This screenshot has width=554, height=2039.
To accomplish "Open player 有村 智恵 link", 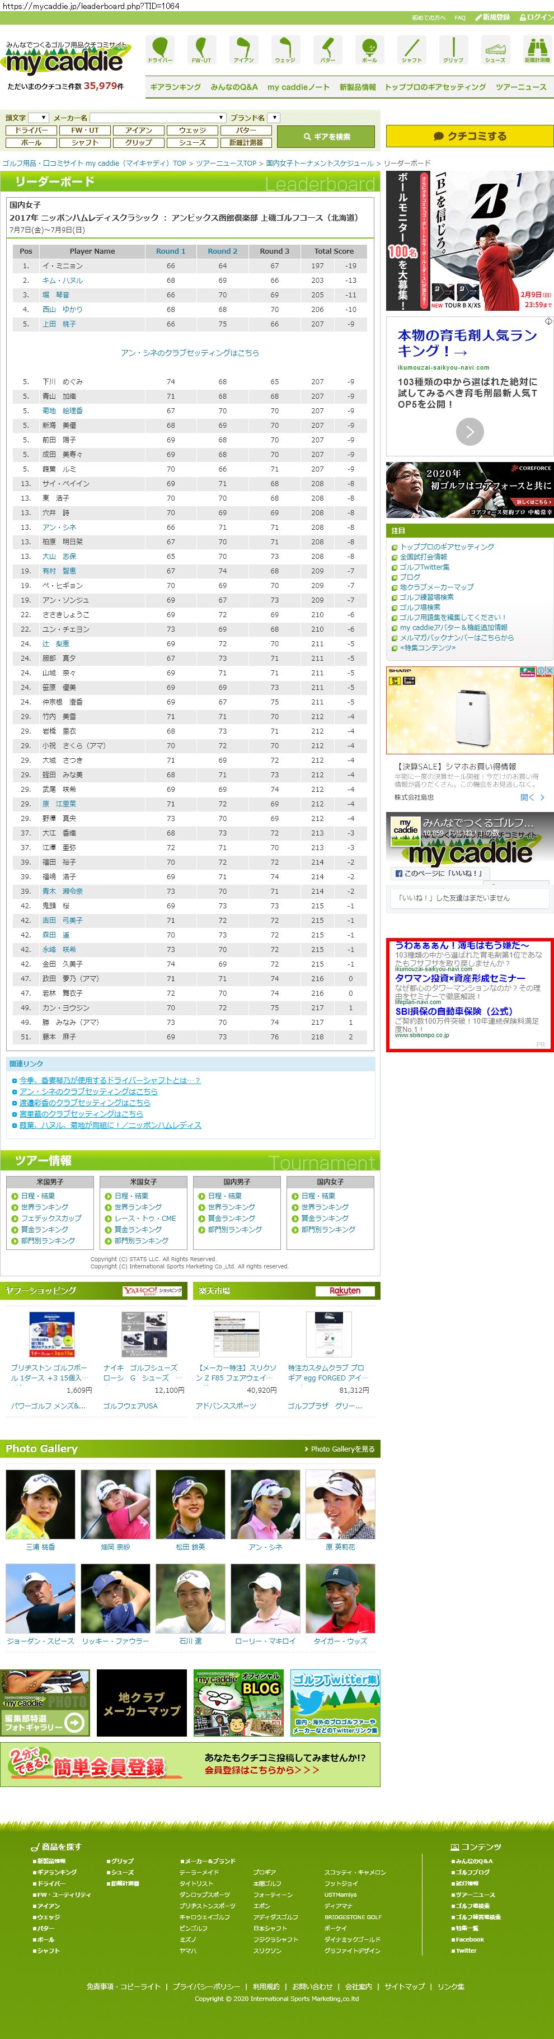I will coord(59,571).
